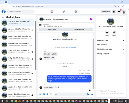
Task: Click the chat list scrollbar
Action: pyautogui.click(x=36, y=46)
